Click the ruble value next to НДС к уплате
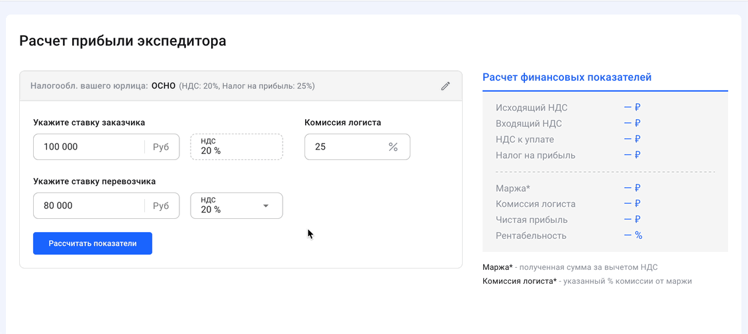The height and width of the screenshot is (334, 748). tap(632, 140)
